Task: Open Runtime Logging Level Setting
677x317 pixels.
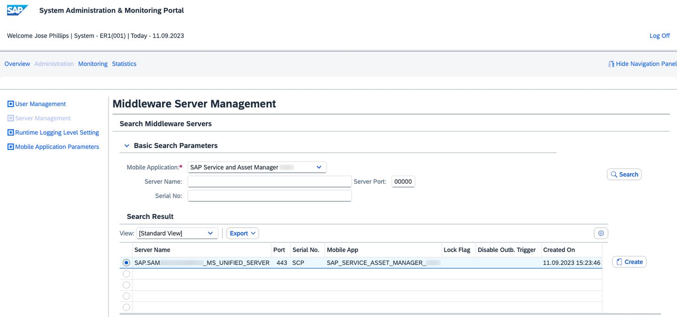Action: point(57,132)
